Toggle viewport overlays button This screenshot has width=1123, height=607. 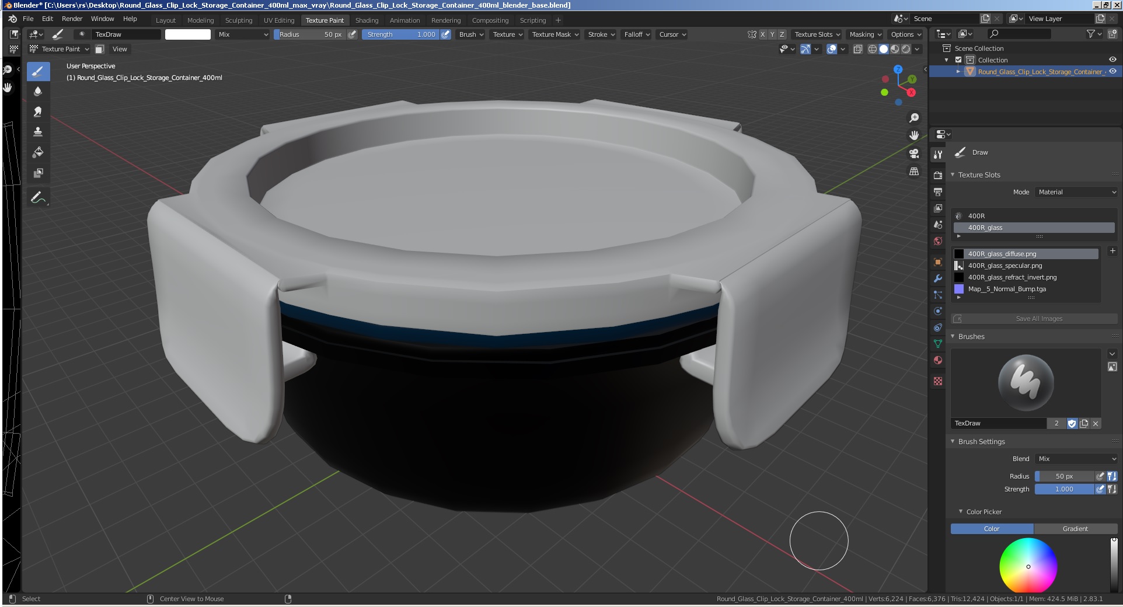pyautogui.click(x=832, y=49)
